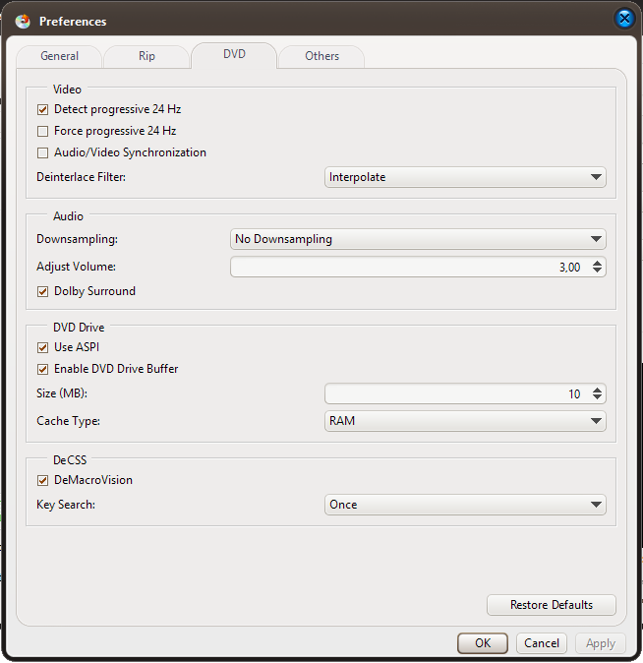Click the Cancel button

pos(542,643)
